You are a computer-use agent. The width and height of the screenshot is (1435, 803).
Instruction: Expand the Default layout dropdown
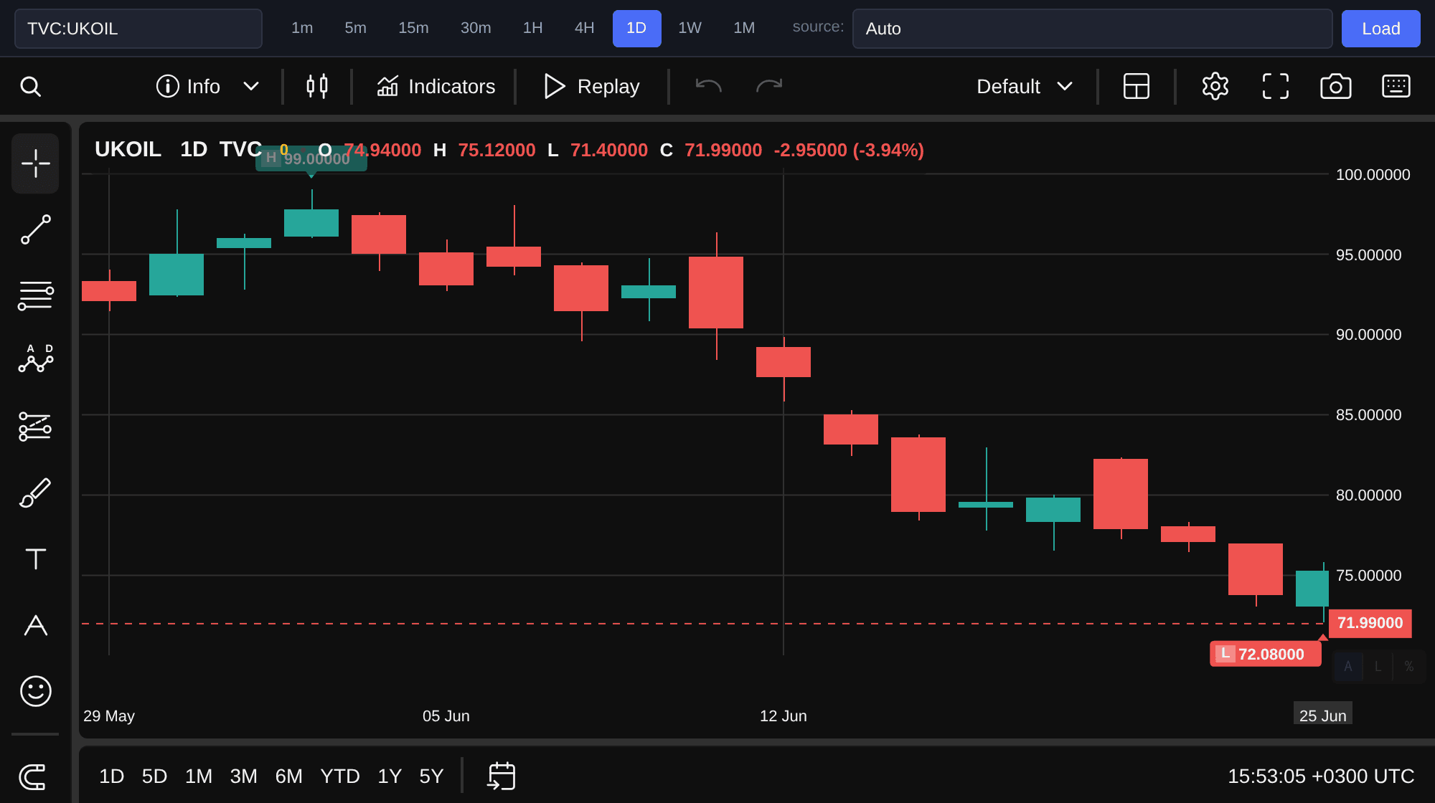pos(1025,87)
